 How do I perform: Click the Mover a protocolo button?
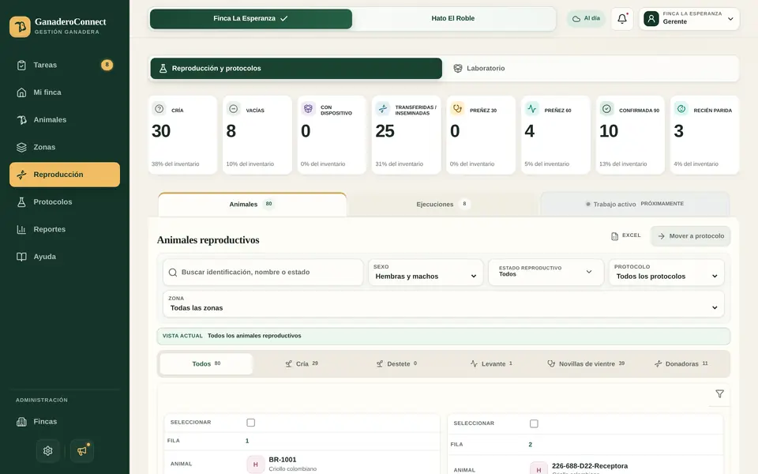point(690,236)
